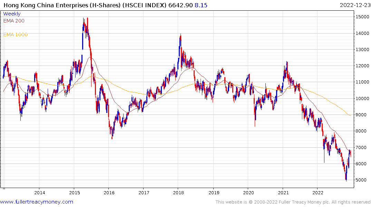
Task: Click the 2017 year axis label
Action: point(144,193)
